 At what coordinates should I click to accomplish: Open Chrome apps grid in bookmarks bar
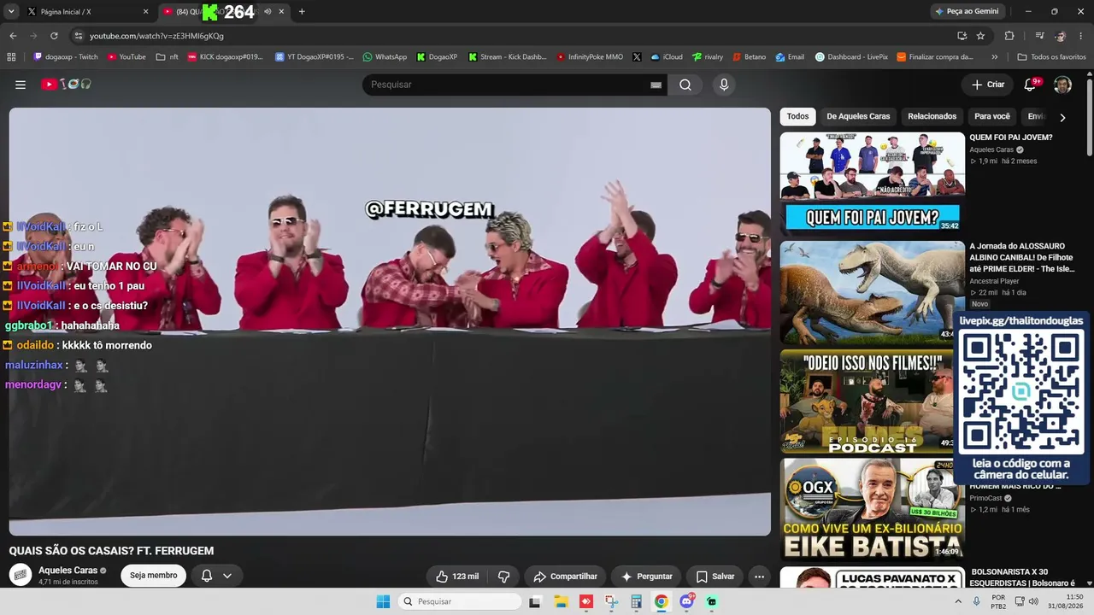[x=11, y=57]
